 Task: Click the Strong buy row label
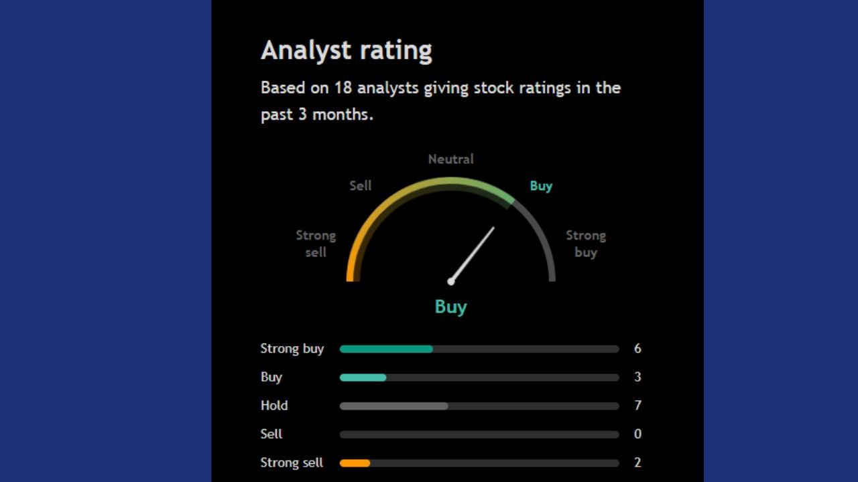point(292,349)
